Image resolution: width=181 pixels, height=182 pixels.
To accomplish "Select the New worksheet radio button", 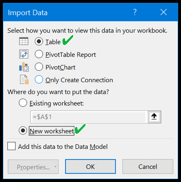I will tap(23, 130).
